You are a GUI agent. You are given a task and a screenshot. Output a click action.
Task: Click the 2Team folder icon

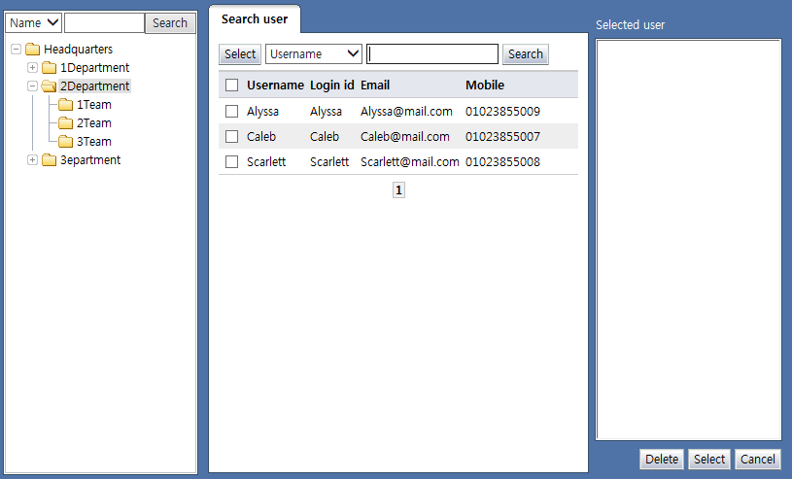pyautogui.click(x=65, y=123)
